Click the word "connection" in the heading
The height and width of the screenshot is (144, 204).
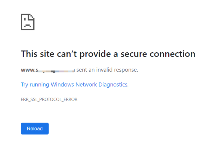tap(172, 54)
